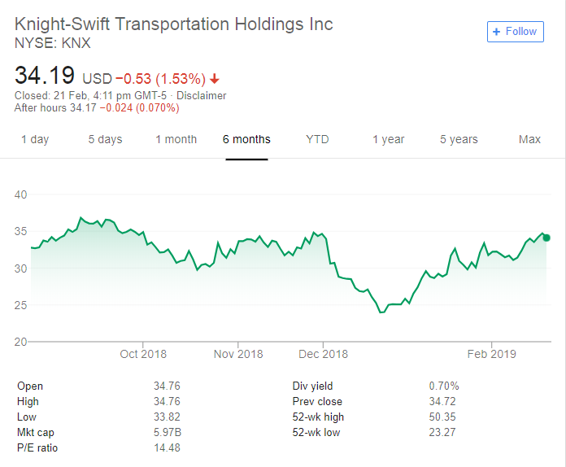Viewport: 566px width, 467px height.
Task: Click the red down arrow icon
Action: 215,79
